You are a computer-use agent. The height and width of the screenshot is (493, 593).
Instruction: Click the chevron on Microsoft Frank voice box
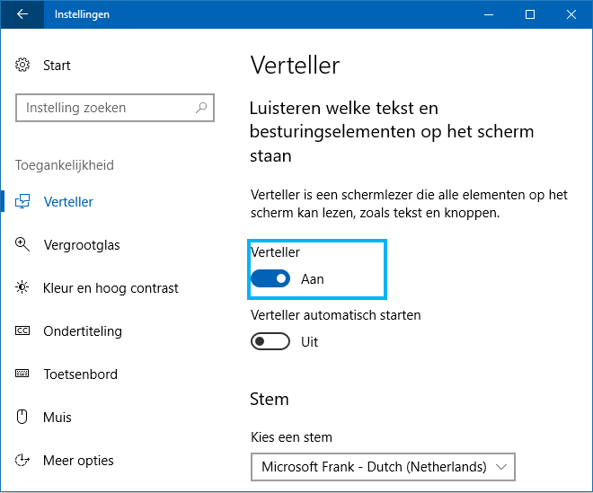point(501,467)
